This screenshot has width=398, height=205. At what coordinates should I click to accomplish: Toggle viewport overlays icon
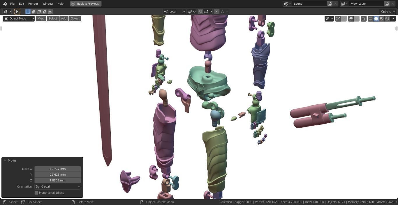click(x=351, y=19)
